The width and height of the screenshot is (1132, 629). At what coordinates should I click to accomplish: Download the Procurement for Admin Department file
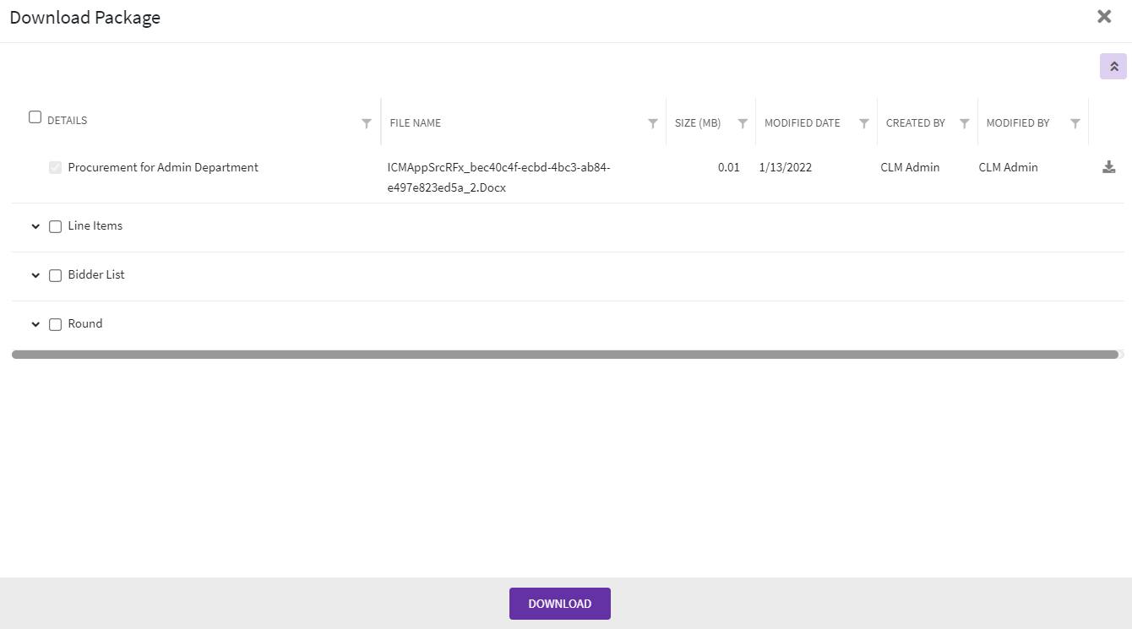click(x=1108, y=167)
